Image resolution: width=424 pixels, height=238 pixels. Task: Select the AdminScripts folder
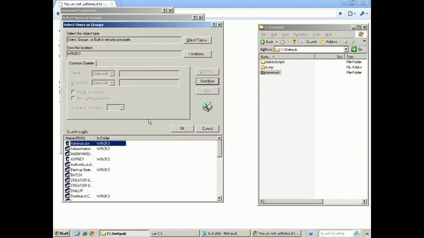(272, 62)
